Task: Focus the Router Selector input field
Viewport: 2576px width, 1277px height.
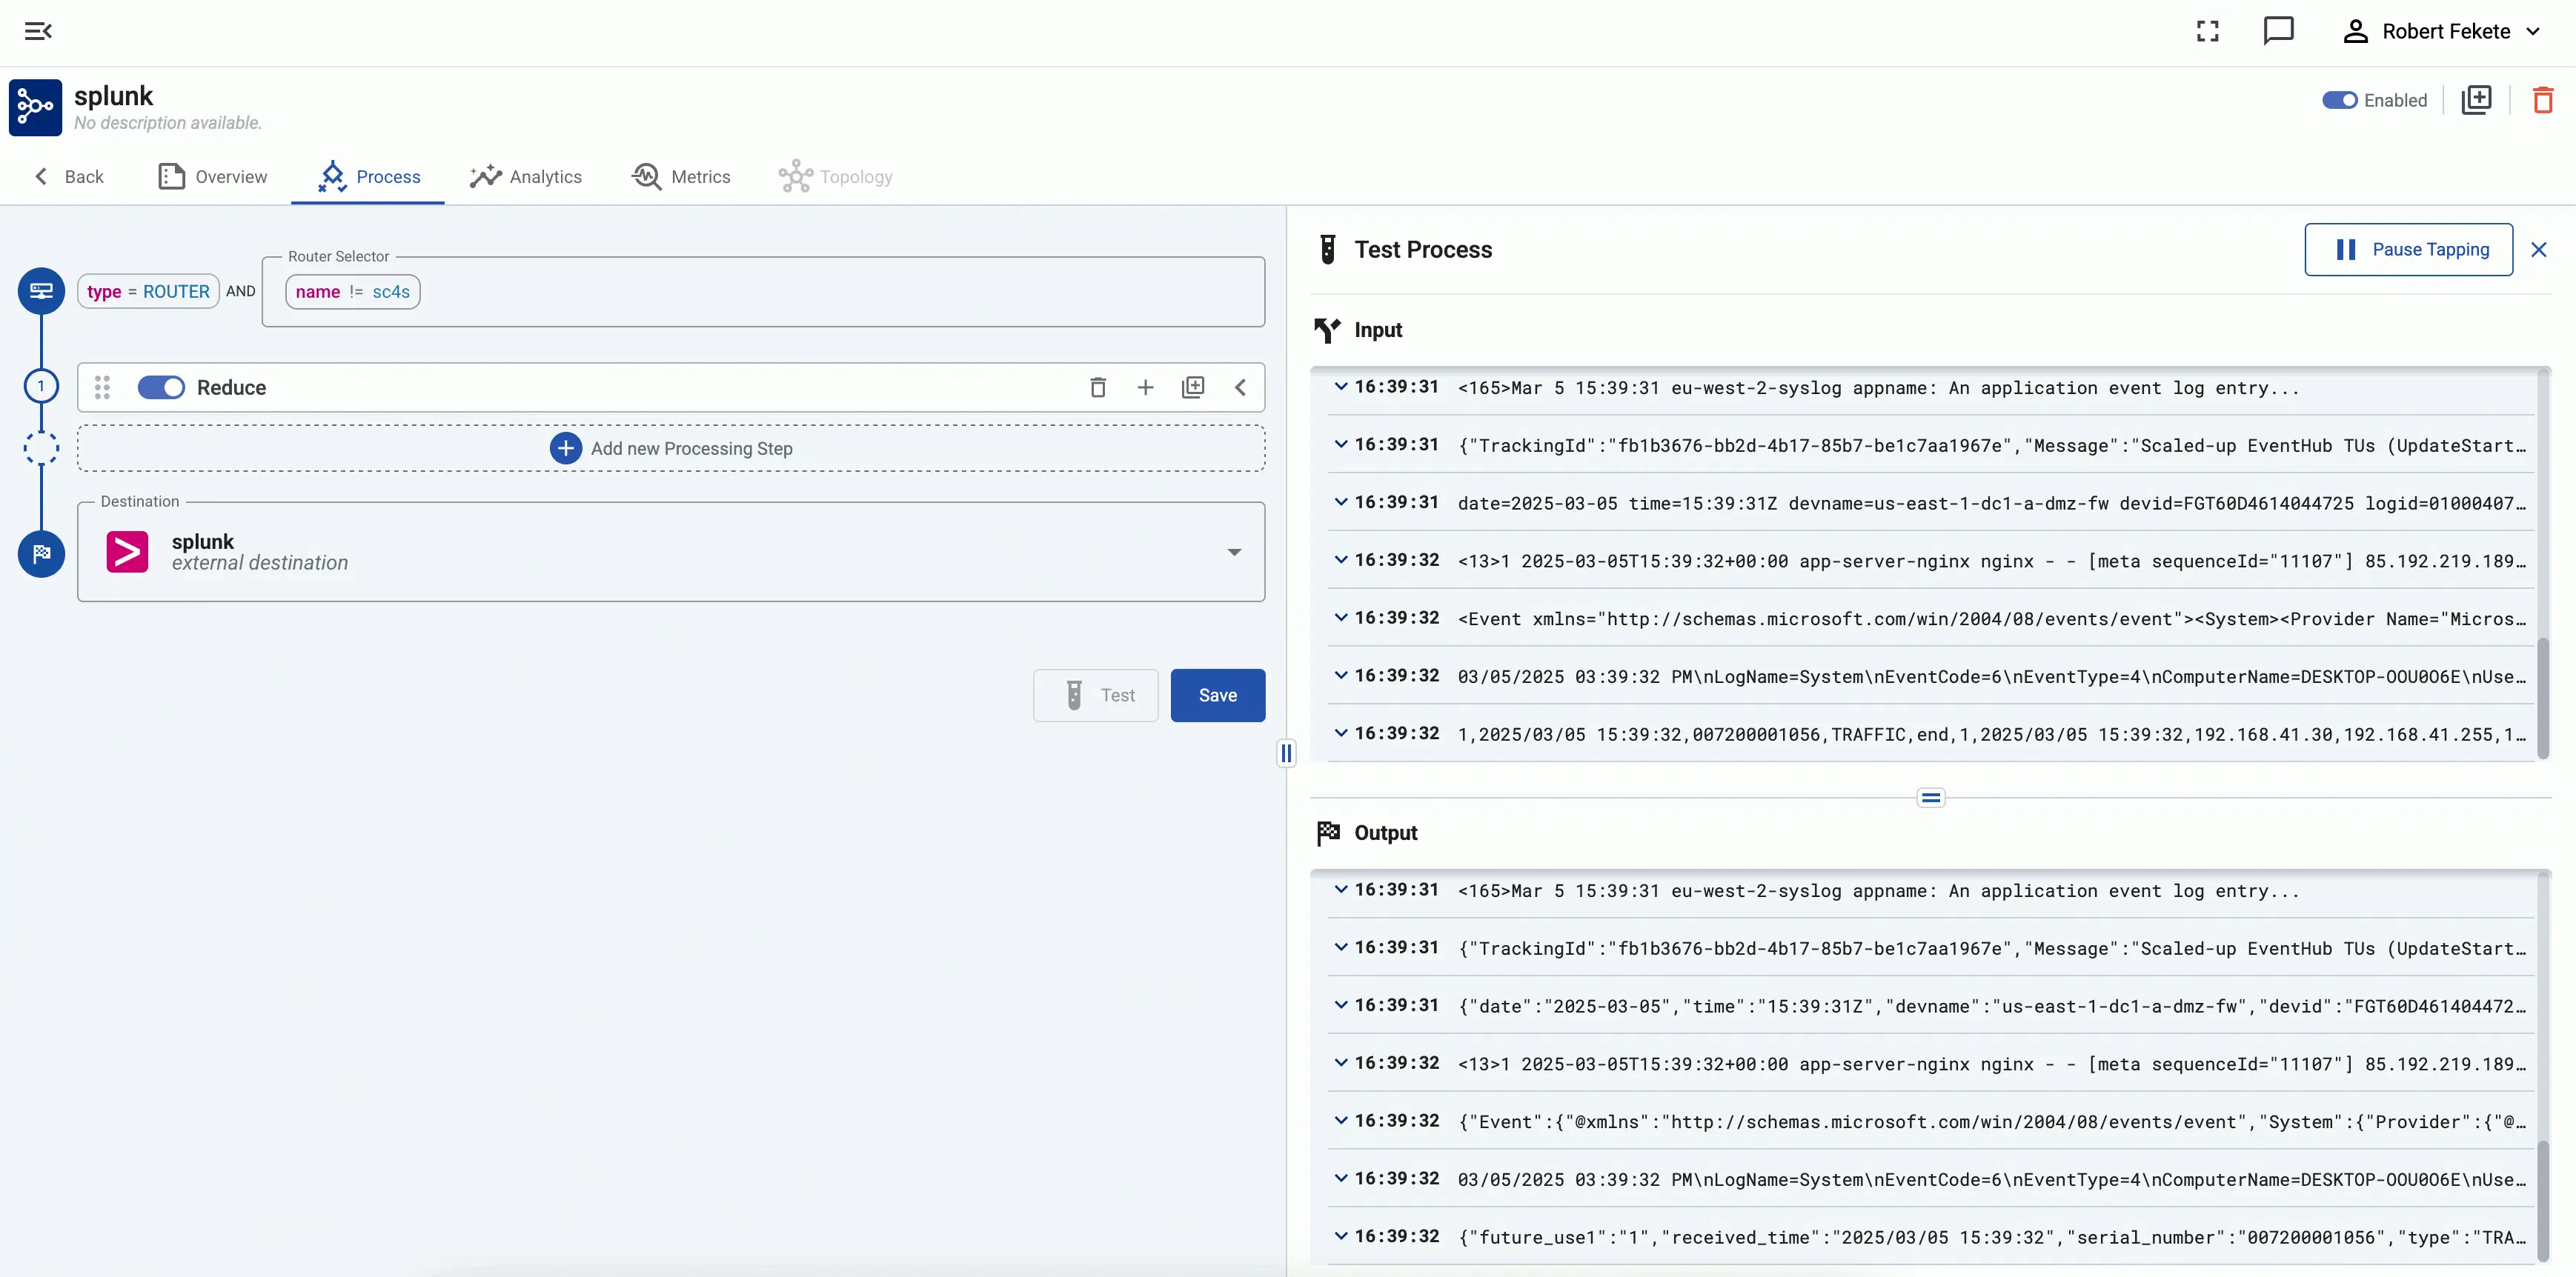Action: coord(763,292)
